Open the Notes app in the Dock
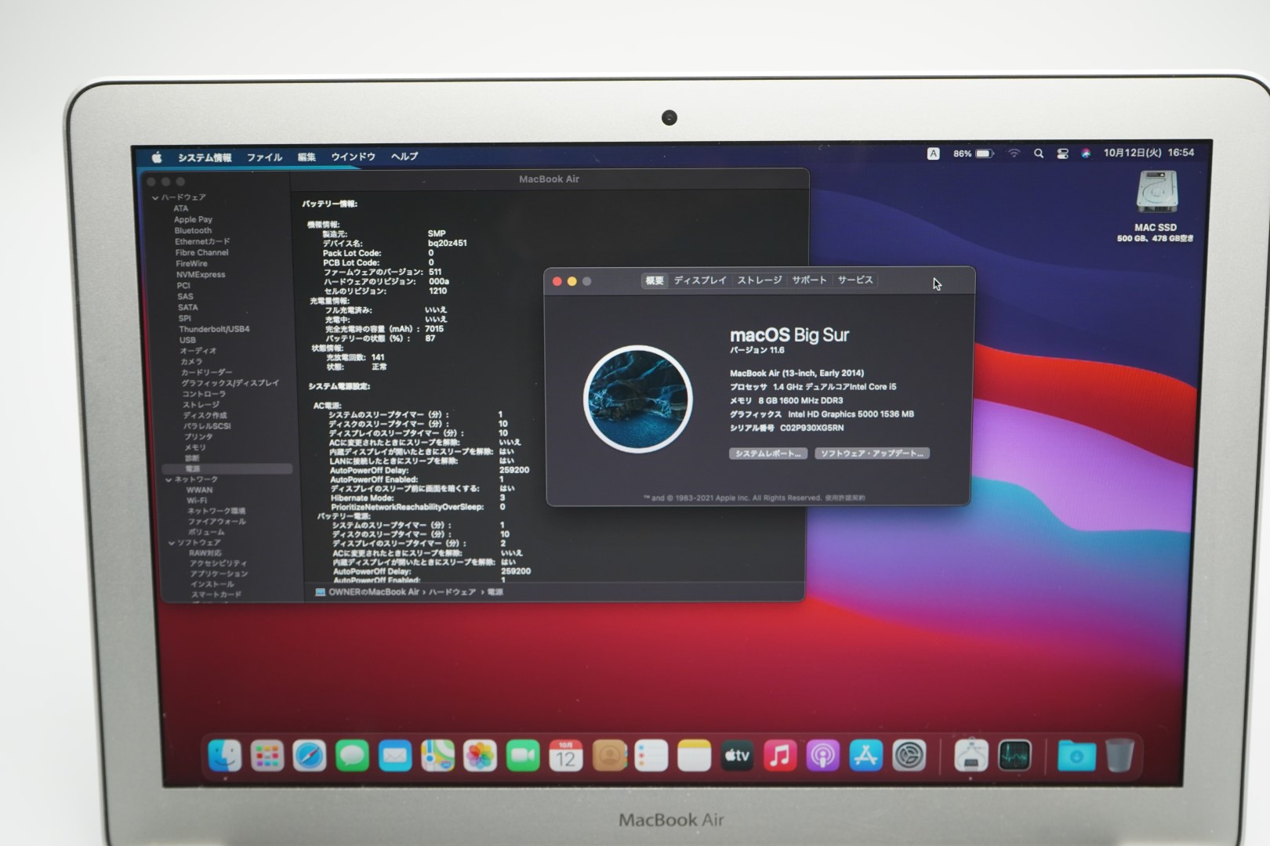 pos(694,756)
